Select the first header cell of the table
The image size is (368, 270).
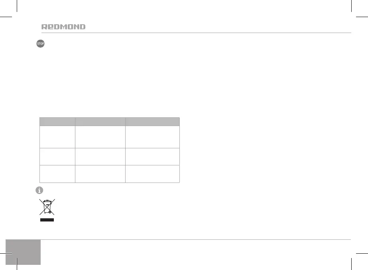(x=57, y=122)
